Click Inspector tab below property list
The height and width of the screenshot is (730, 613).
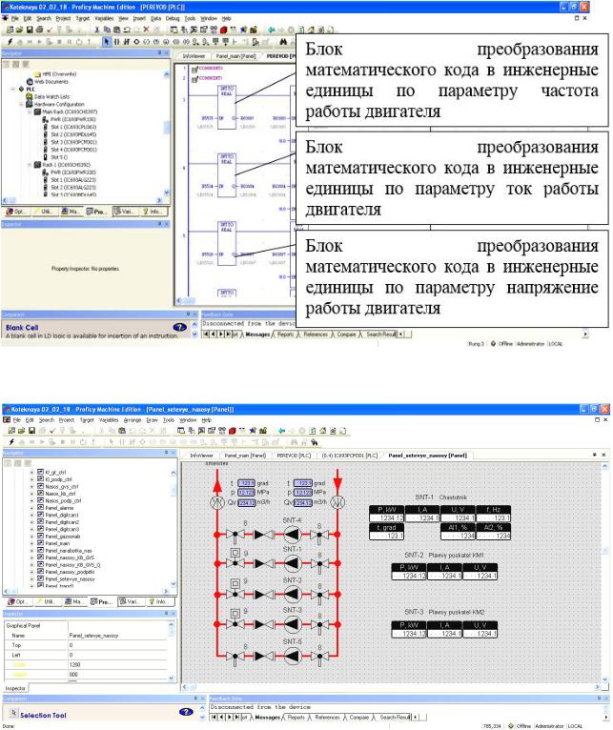tap(15, 688)
